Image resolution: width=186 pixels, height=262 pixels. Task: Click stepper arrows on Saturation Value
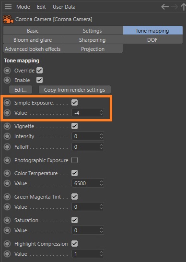click(x=101, y=230)
